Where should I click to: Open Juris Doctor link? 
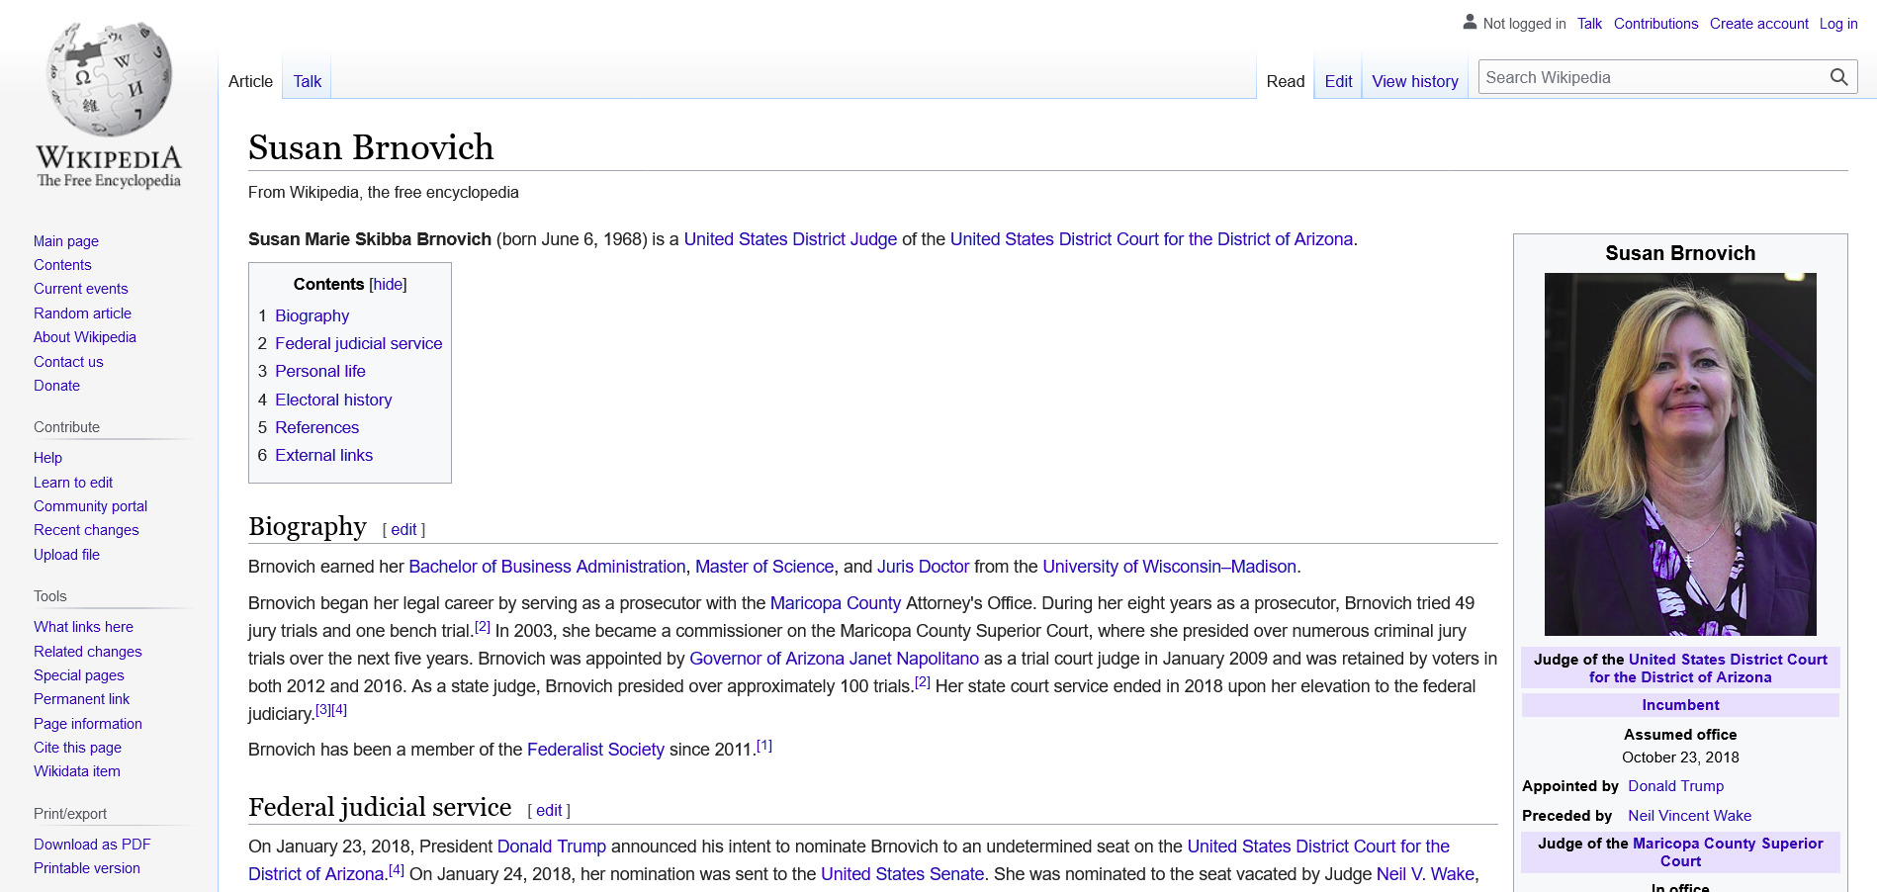(923, 567)
